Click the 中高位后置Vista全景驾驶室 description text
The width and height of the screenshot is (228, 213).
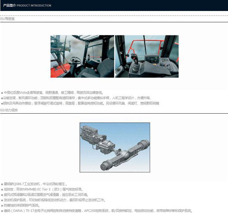coord(53,92)
